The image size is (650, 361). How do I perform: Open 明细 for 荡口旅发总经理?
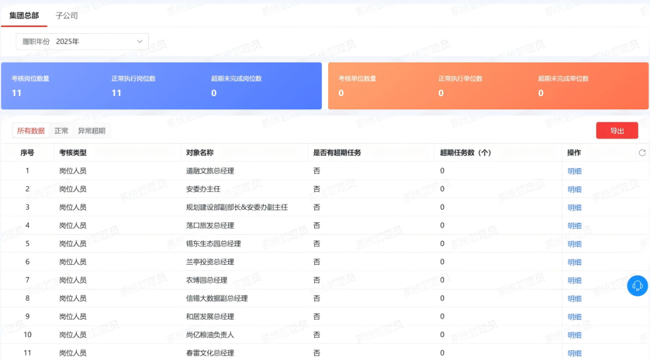tap(574, 226)
